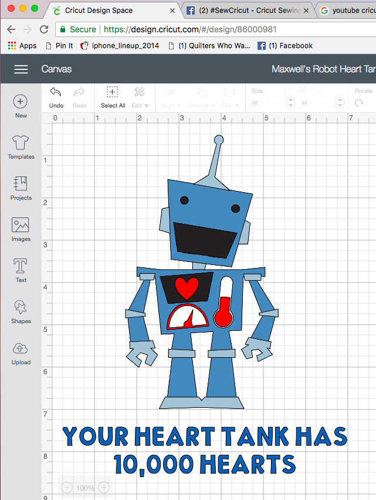Viewport: 376px width, 500px height.
Task: Open the iphone_lineup_2014 bookmark
Action: point(120,46)
